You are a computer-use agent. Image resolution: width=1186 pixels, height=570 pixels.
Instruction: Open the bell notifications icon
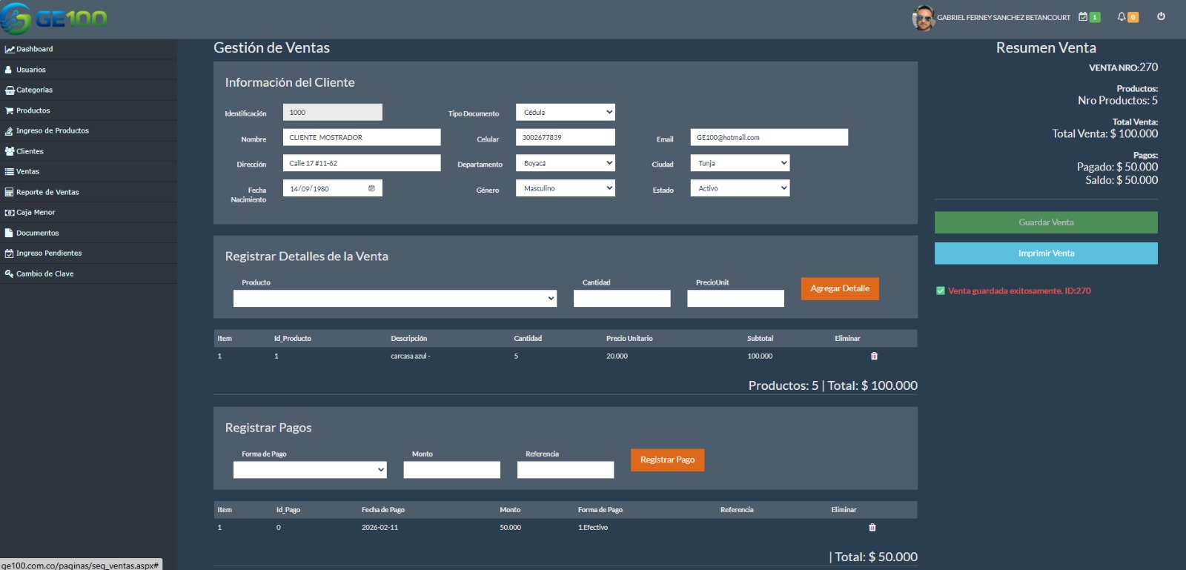click(1122, 16)
